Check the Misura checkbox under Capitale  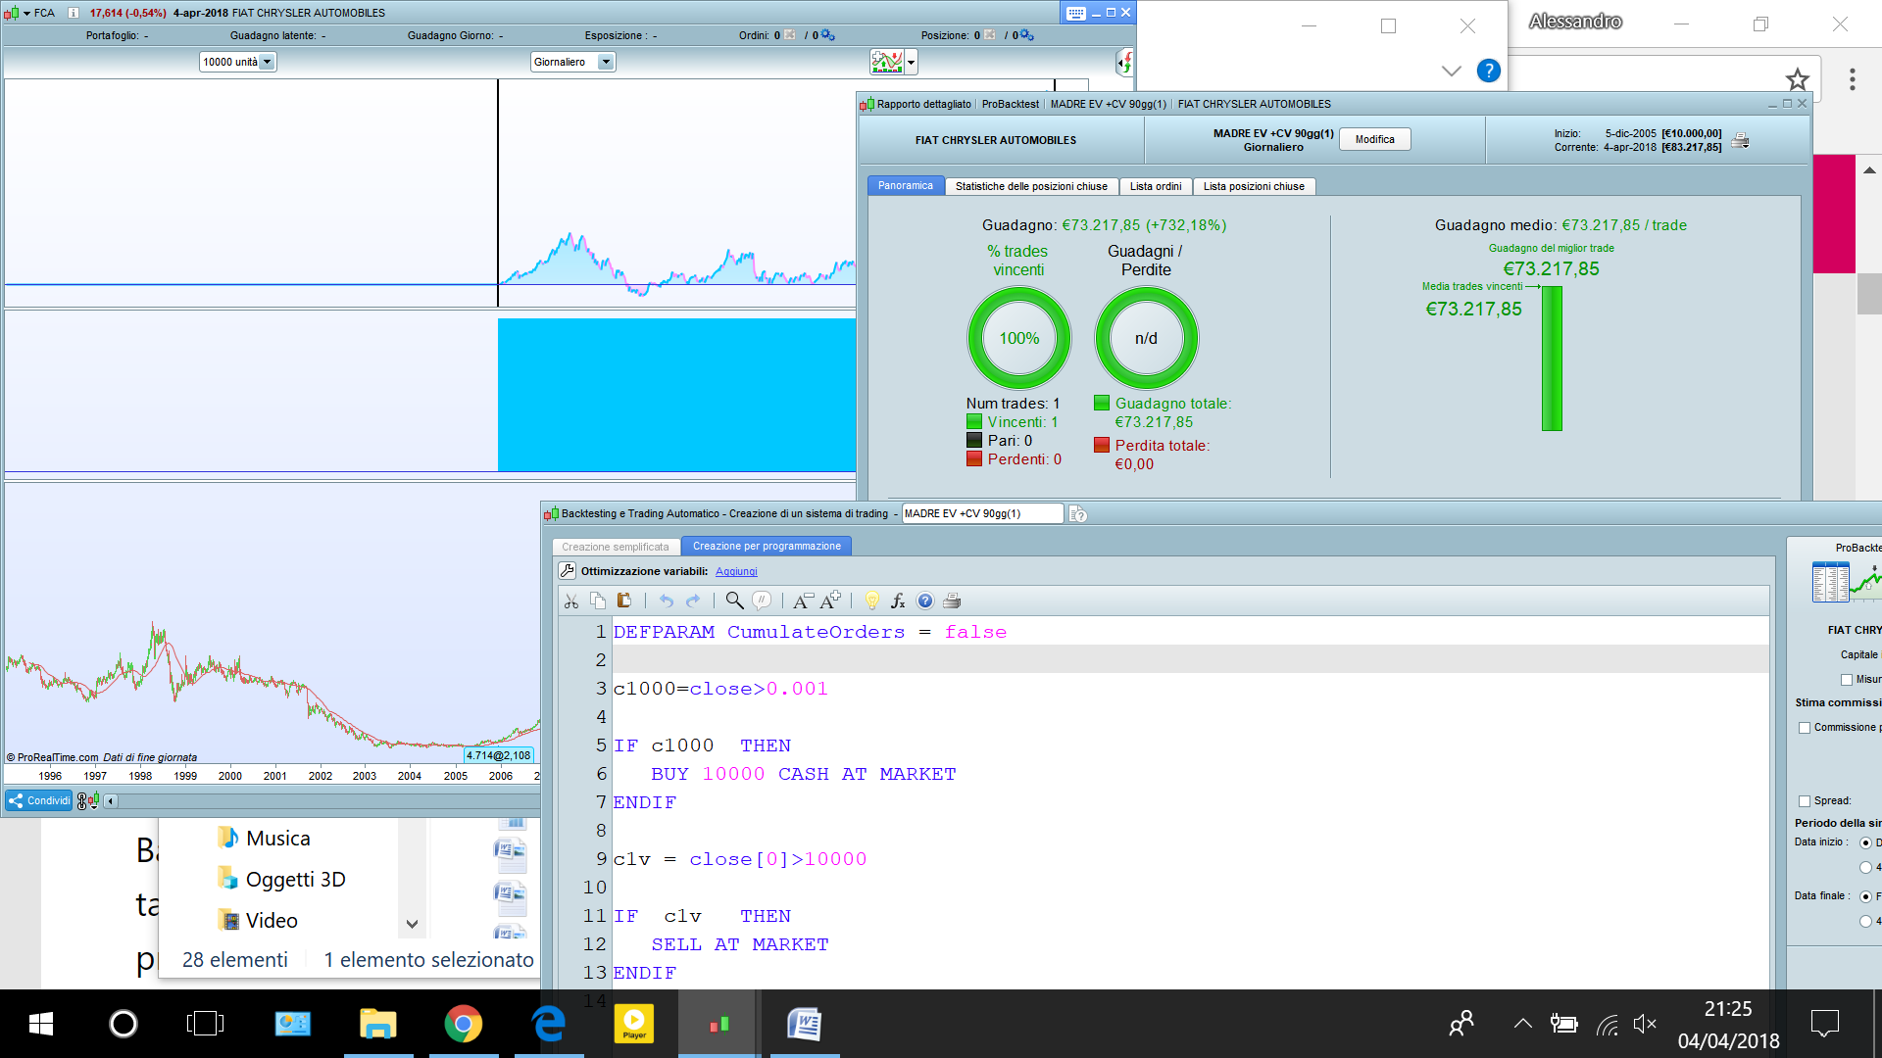1847,680
